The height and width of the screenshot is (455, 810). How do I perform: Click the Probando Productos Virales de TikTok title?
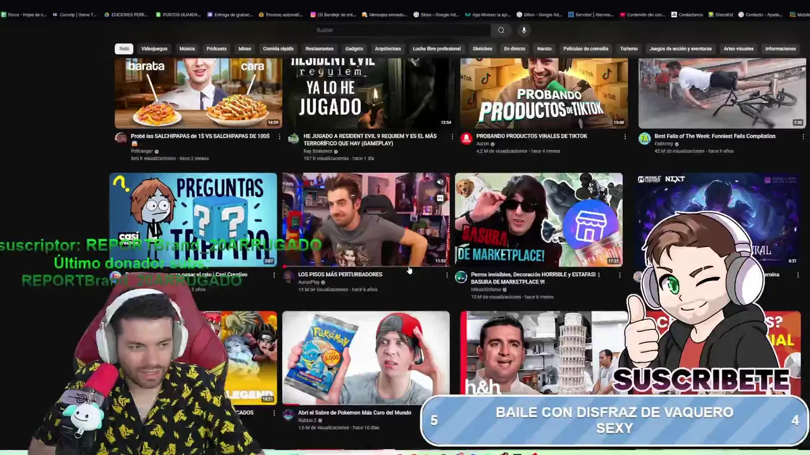[532, 136]
